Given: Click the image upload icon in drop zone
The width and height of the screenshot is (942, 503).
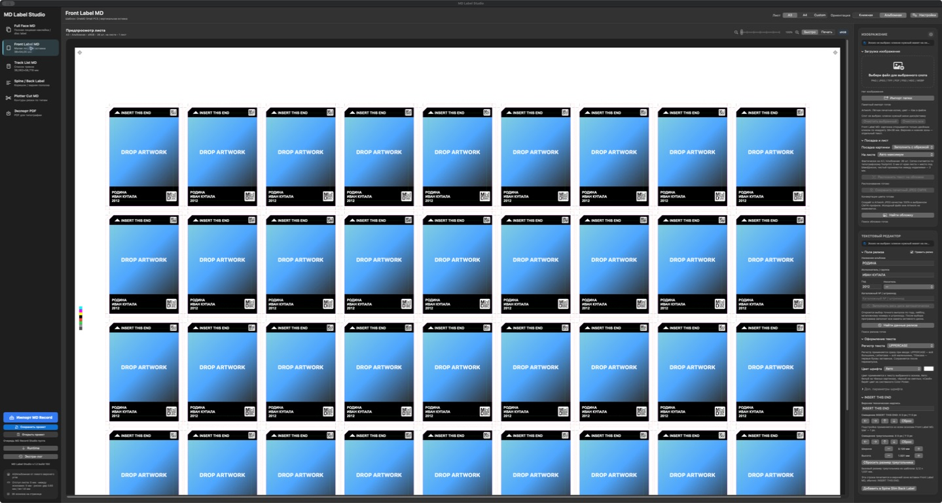Looking at the screenshot, I should point(898,66).
